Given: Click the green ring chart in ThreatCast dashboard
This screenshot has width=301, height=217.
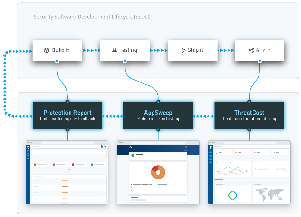Looking at the screenshot, I should point(232,196).
